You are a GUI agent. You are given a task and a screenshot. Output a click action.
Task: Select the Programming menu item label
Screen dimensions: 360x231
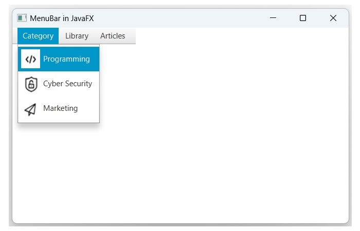[x=66, y=59]
